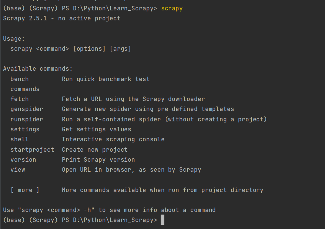The image size is (325, 229).
Task: Select the 'version' command name
Action: coord(23,160)
